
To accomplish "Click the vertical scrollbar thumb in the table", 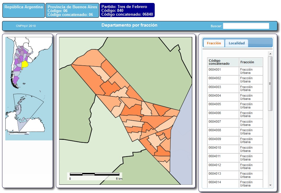I will tap(270, 84).
